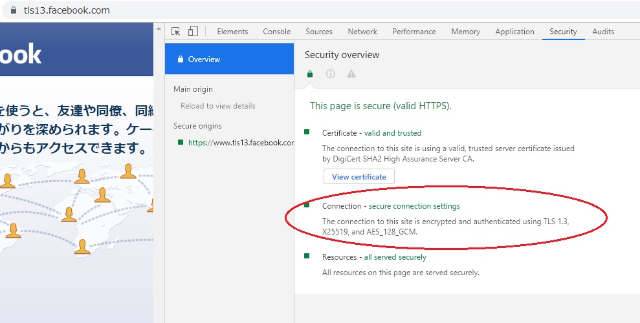Select the info circle filter icon

pos(331,74)
